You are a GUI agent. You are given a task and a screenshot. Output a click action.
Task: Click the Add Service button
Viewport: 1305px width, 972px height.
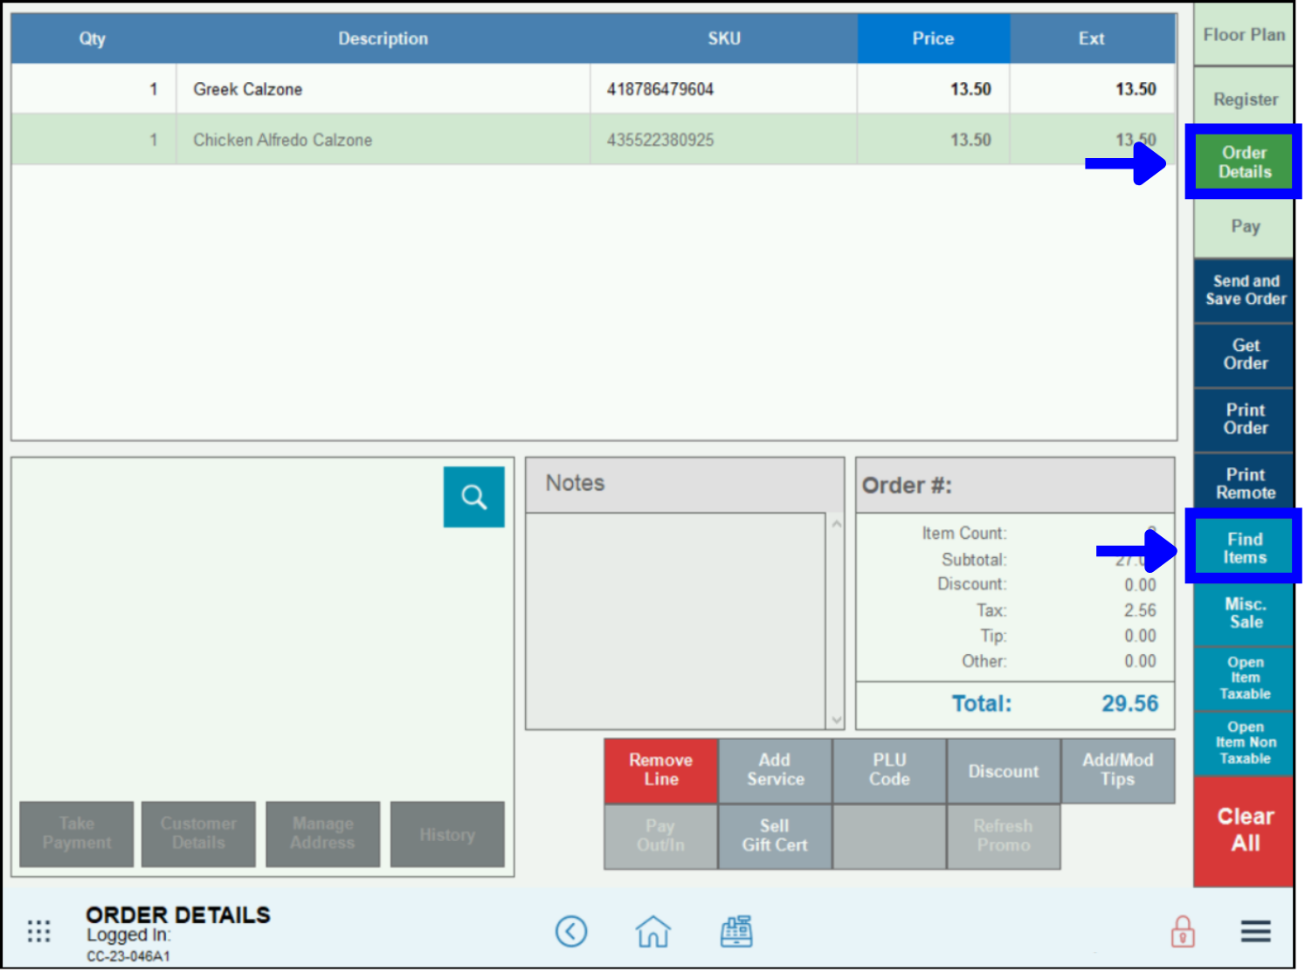(775, 770)
